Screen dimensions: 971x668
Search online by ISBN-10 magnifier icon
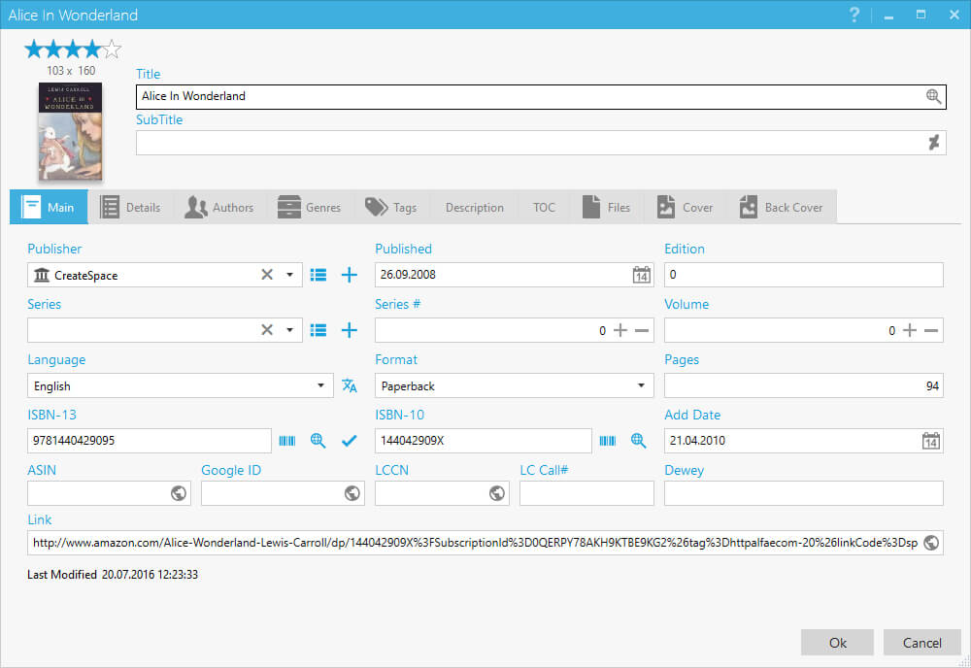638,441
